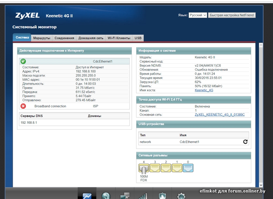Image resolution: width=273 pixels, height=199 pixels.
Task: Select the CdcEthernet1 connection header
Action: 74,62
